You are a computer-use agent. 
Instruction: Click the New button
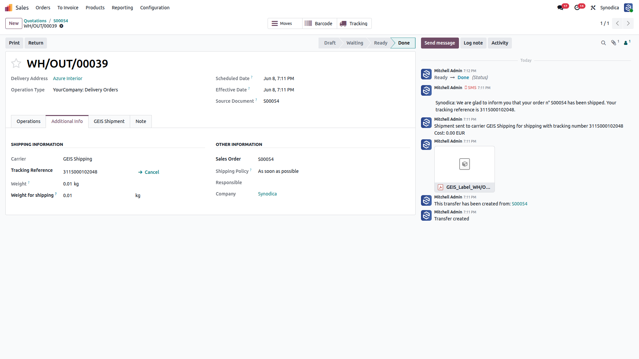click(14, 23)
